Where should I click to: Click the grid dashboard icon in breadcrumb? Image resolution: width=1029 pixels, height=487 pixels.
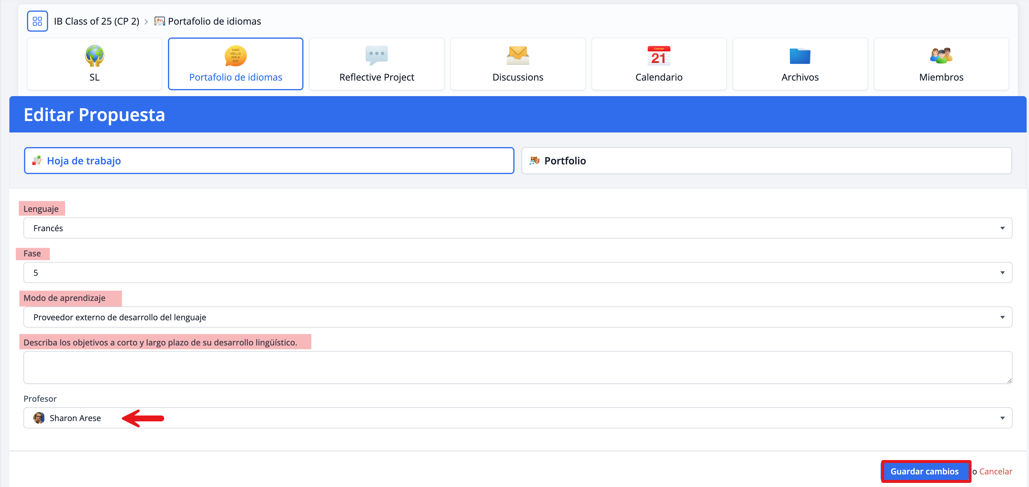(x=37, y=21)
